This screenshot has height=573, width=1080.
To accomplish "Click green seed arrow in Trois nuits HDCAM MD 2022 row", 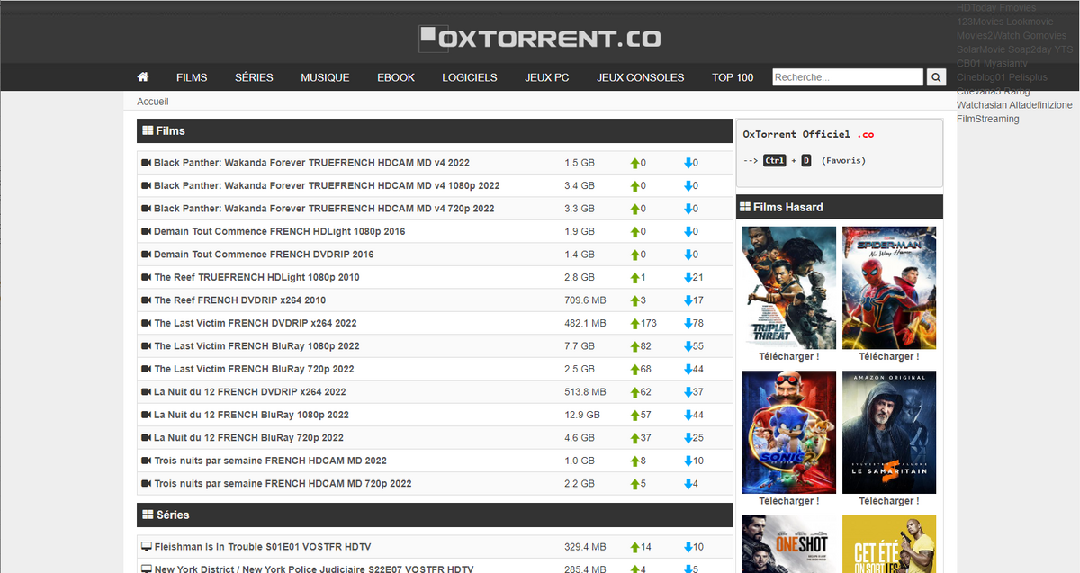I will (635, 461).
